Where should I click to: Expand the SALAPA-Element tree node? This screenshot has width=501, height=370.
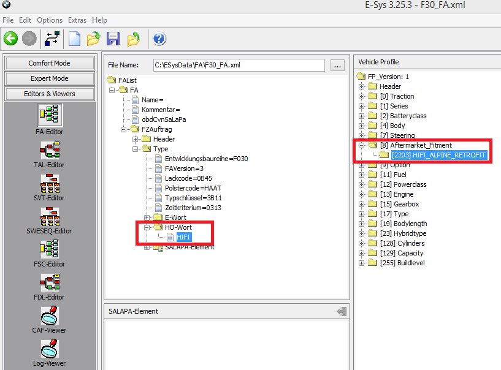(x=147, y=247)
